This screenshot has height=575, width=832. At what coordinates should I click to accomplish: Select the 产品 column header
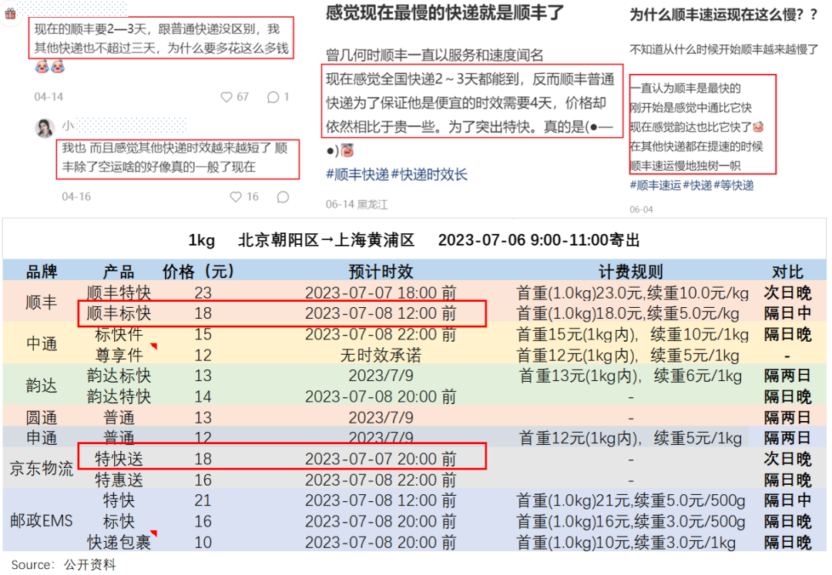coord(119,272)
